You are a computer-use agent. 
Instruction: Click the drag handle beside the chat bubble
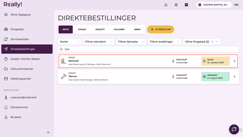tap(241, 130)
